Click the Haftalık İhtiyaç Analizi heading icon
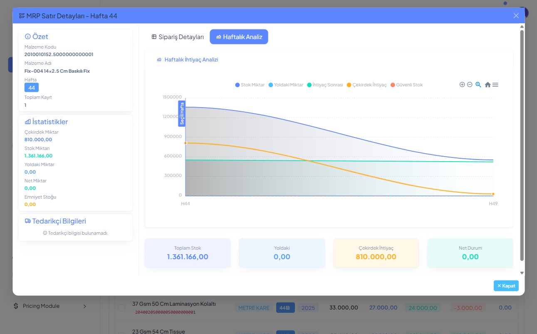Image resolution: width=537 pixels, height=334 pixels. [159, 60]
